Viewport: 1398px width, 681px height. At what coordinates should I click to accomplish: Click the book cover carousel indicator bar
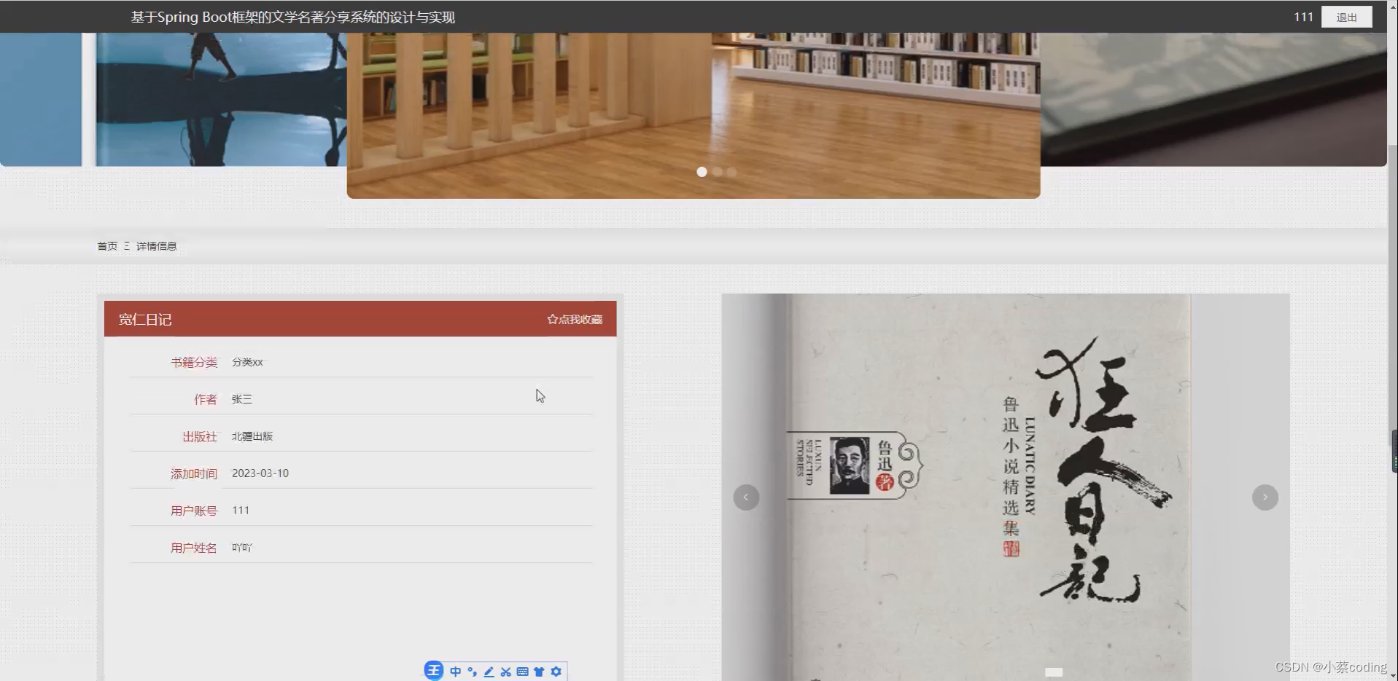click(1054, 672)
